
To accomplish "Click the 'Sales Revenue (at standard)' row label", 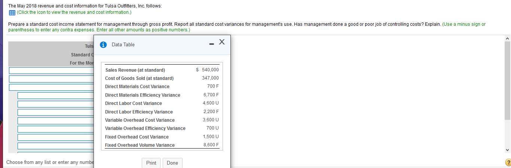I will 135,70.
